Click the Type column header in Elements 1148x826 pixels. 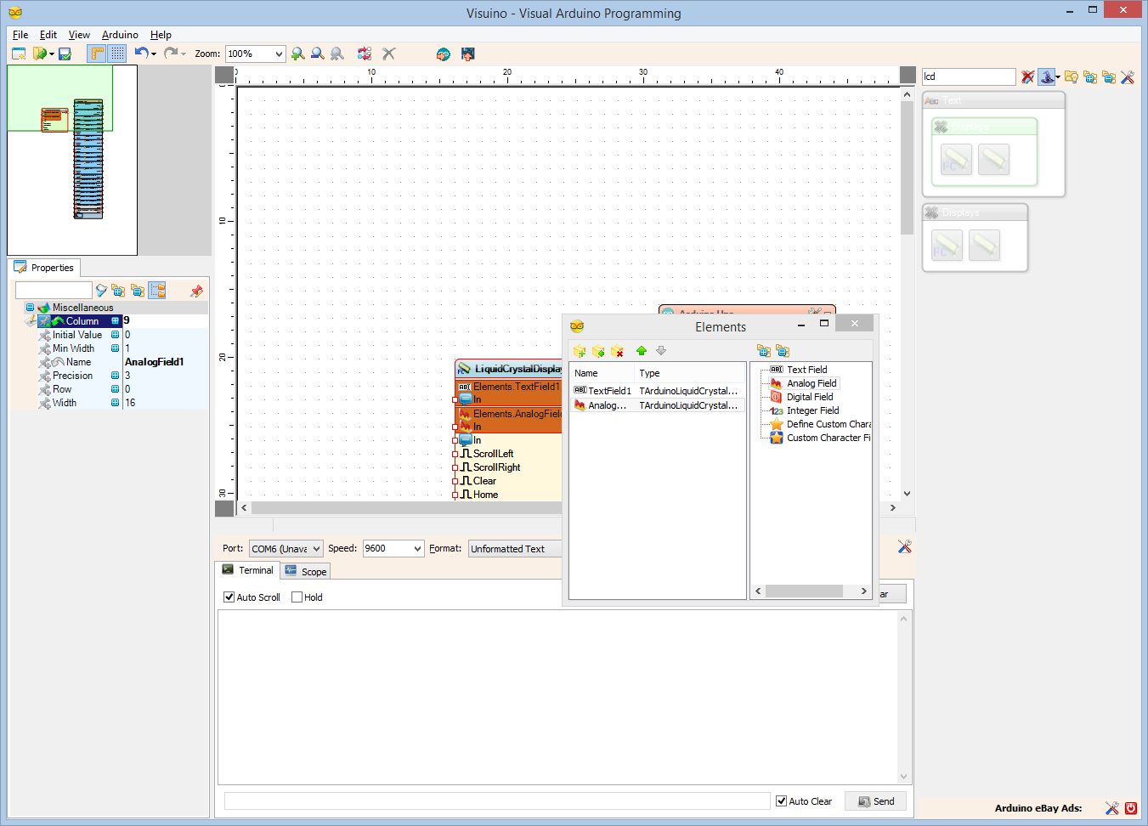(x=690, y=373)
